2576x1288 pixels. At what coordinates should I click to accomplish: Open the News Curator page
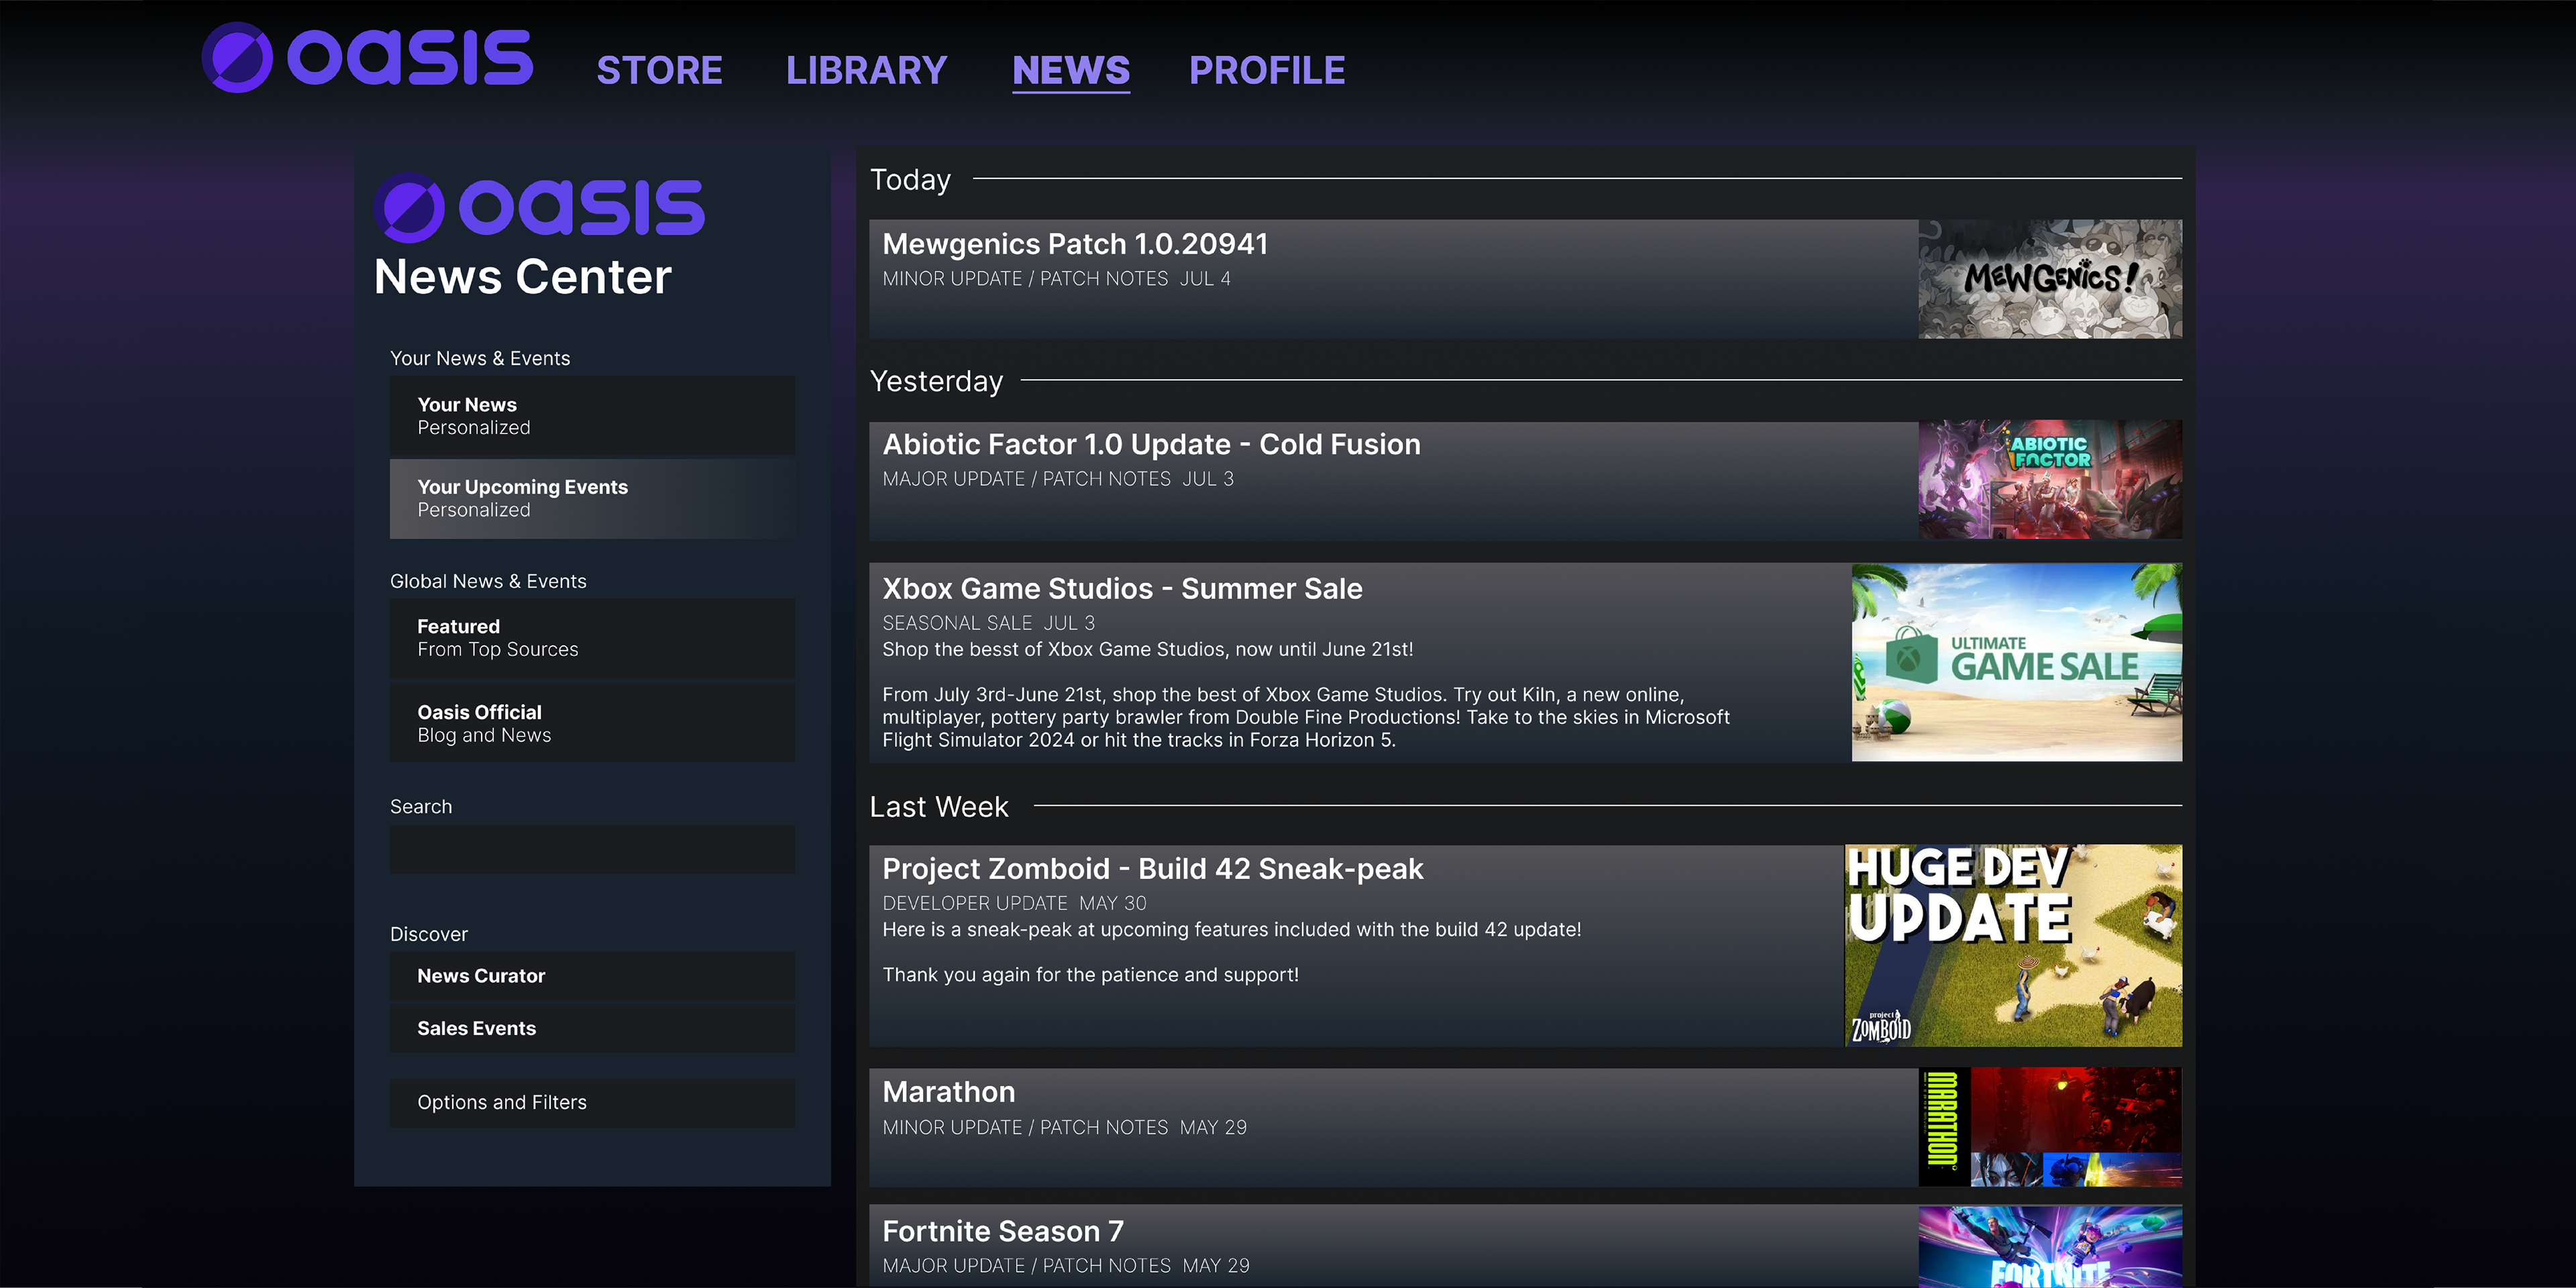592,976
